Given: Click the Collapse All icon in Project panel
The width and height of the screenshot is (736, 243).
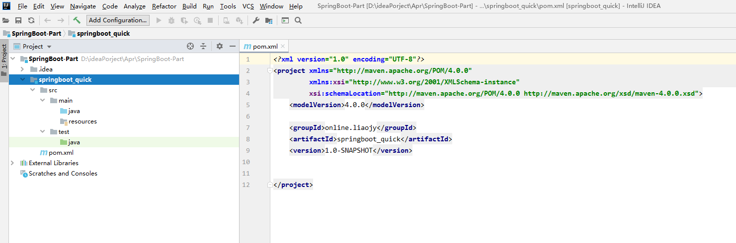Looking at the screenshot, I should click(203, 46).
